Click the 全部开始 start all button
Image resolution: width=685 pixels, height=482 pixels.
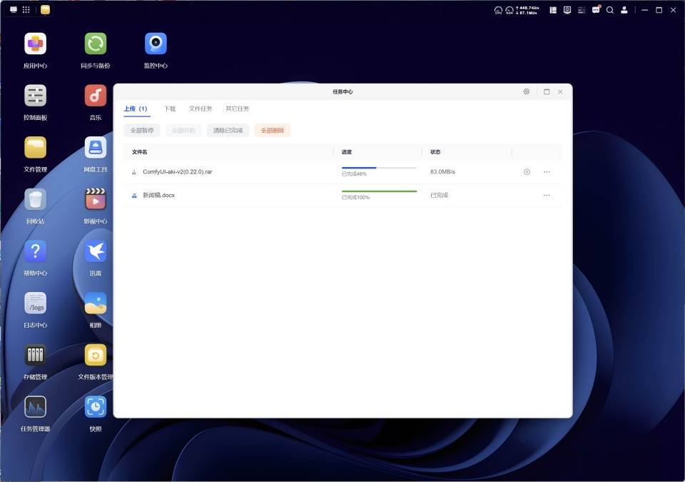pos(183,131)
